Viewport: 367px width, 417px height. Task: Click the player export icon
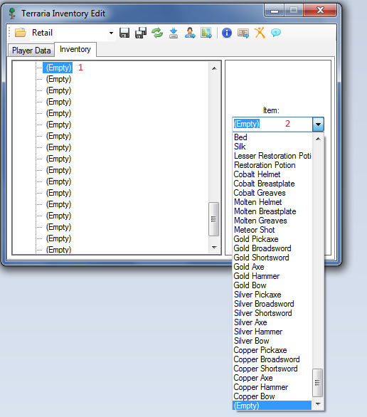pyautogui.click(x=190, y=33)
